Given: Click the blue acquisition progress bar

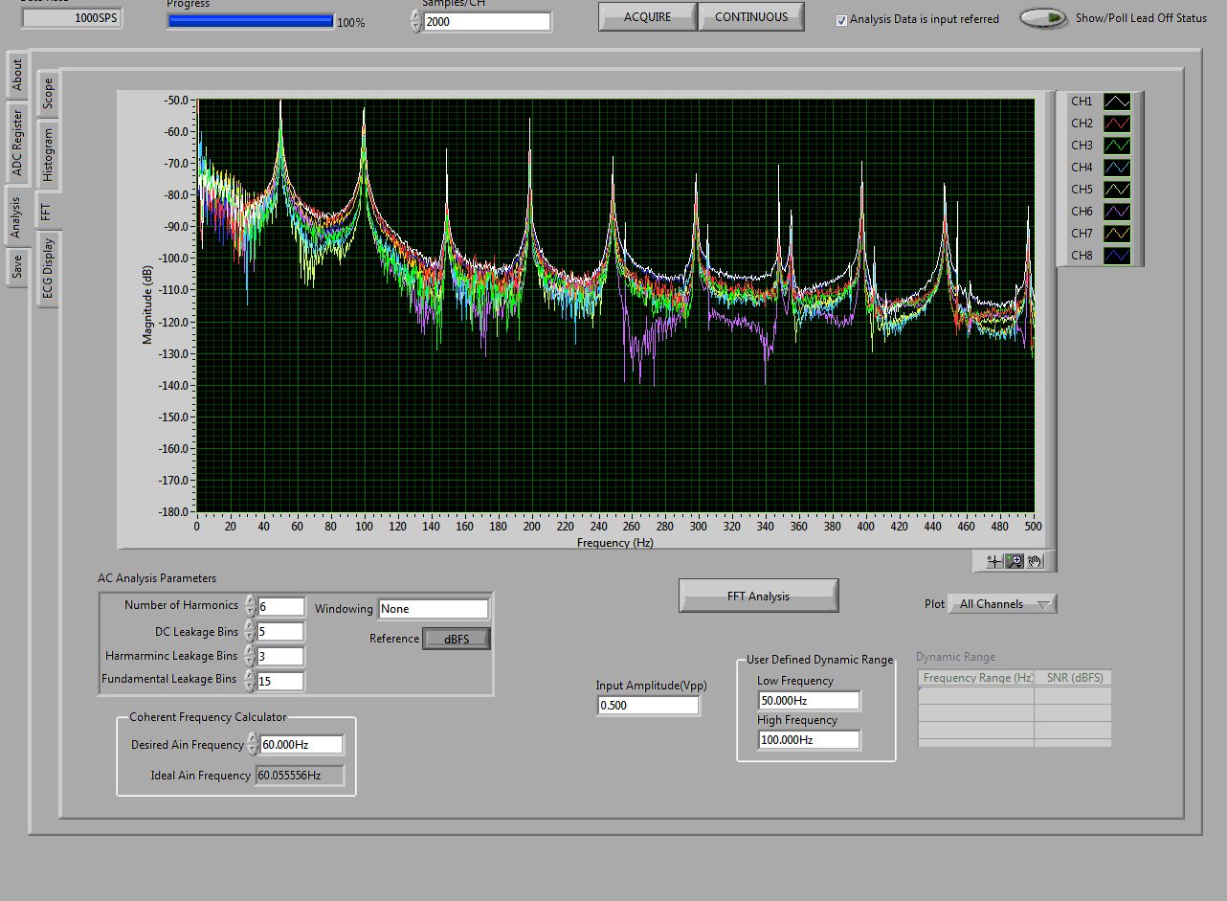Looking at the screenshot, I should (250, 21).
